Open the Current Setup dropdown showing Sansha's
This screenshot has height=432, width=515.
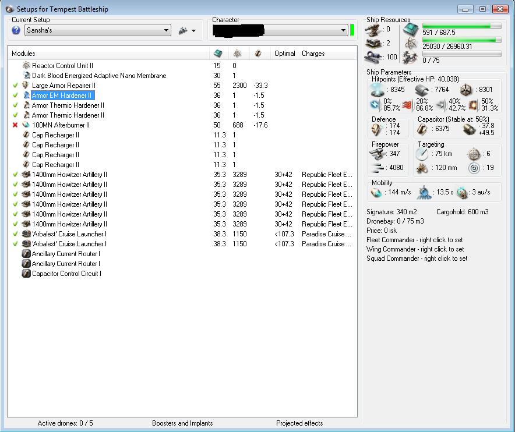coord(97,30)
